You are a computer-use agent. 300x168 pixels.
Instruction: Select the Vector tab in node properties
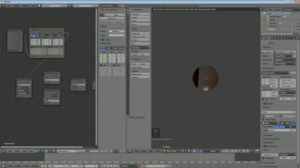(x=115, y=48)
